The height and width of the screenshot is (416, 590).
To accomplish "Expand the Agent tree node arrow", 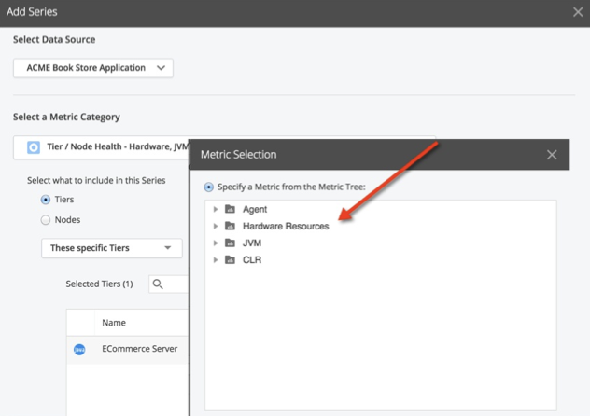I will (216, 209).
